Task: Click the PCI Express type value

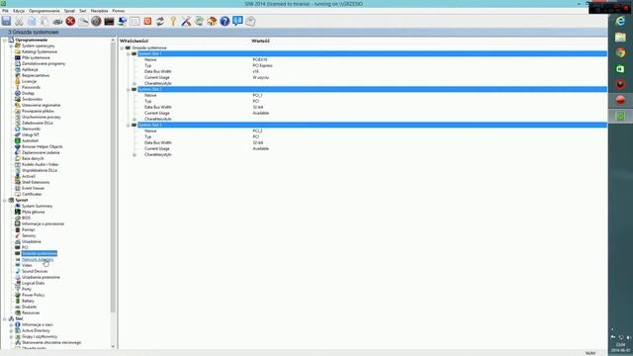Action: point(262,66)
